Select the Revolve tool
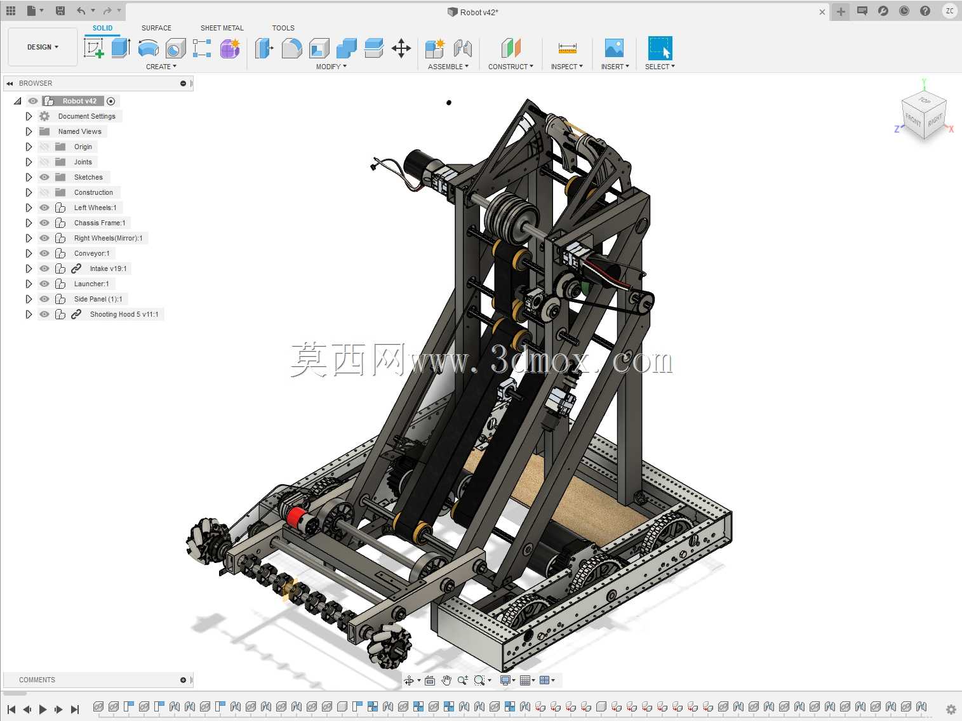The image size is (962, 721). 149,48
